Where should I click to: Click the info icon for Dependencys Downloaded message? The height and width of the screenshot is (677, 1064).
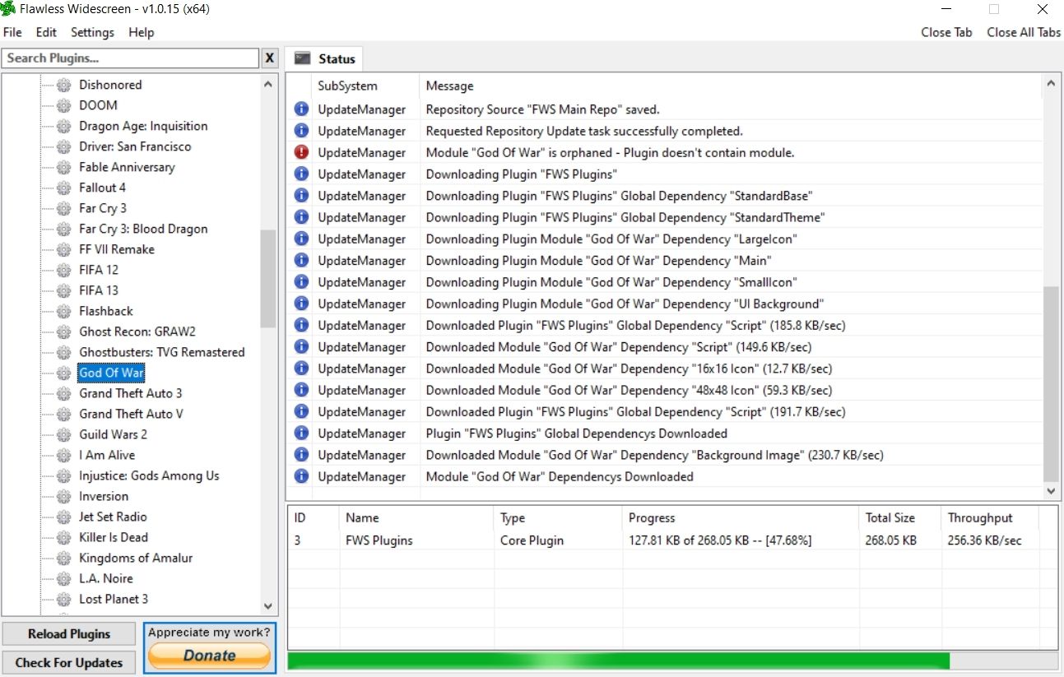point(301,476)
